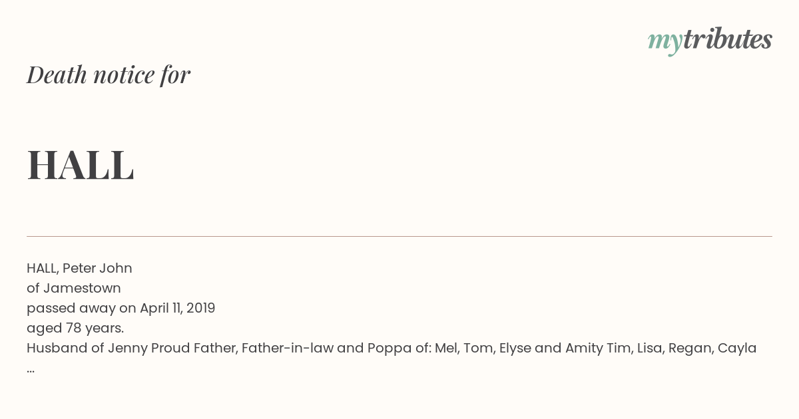Click the "of Jamestown" line

pyautogui.click(x=74, y=288)
